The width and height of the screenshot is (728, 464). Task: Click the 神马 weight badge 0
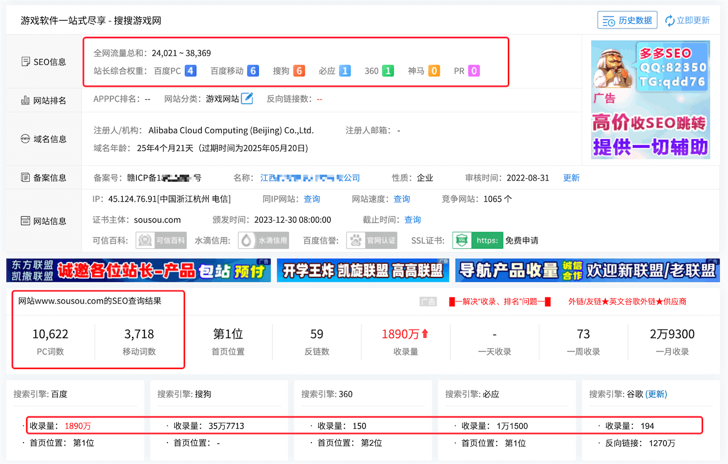434,71
